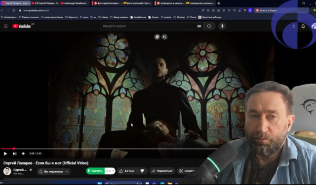Reload the page with refresh icon
This screenshot has height=185, width=316.
pos(14,10)
